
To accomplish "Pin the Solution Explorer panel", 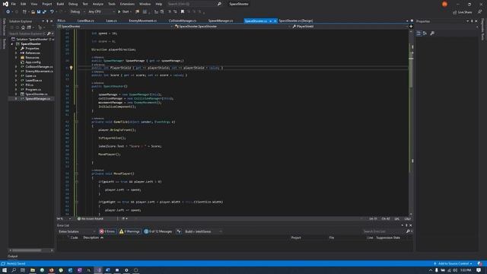I will coord(47,21).
